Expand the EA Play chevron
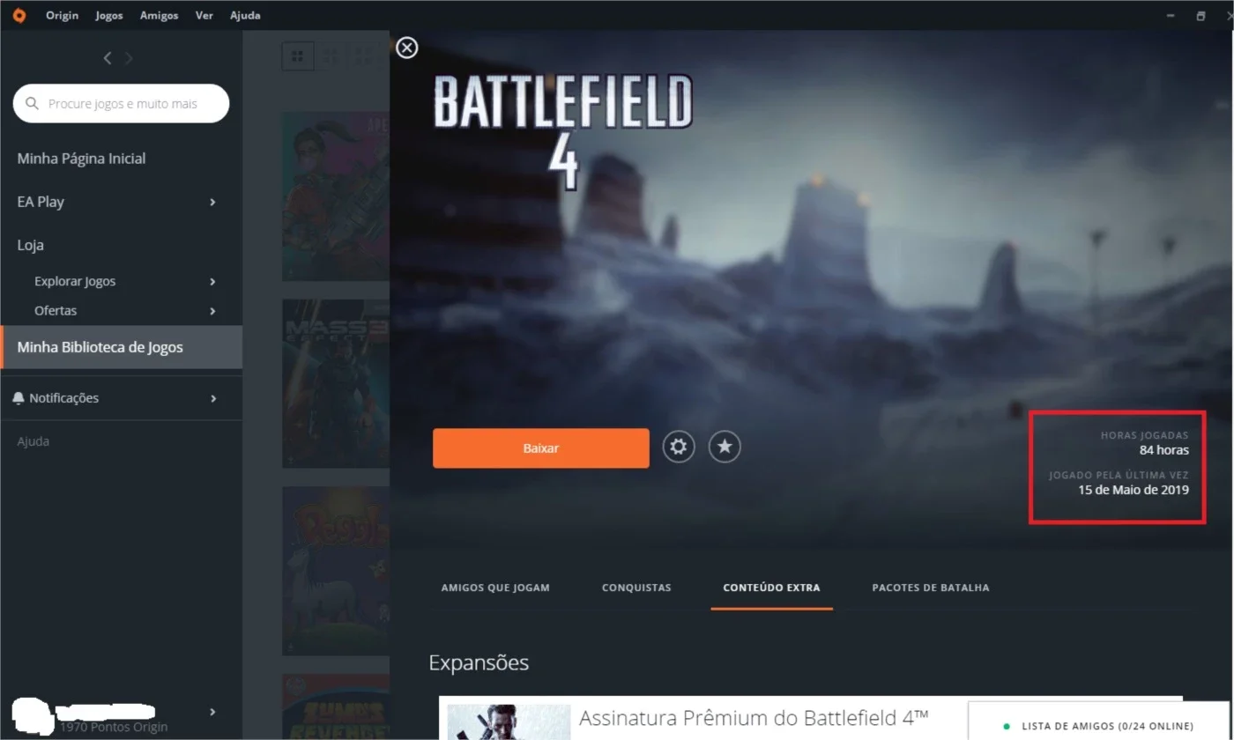Screen dimensions: 1234x740 point(212,202)
